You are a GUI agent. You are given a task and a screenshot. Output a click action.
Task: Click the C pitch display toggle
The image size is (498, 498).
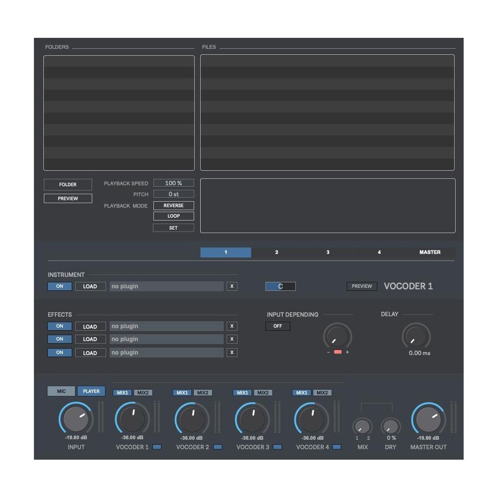pyautogui.click(x=280, y=286)
